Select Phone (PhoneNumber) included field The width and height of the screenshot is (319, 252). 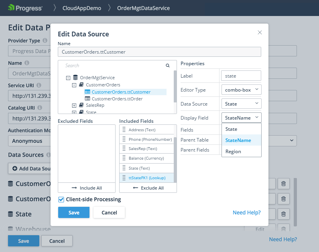pos(147,139)
